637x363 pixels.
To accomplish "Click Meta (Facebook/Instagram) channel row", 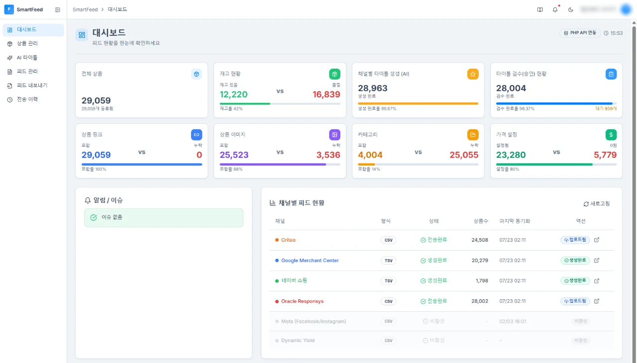I will (x=442, y=321).
